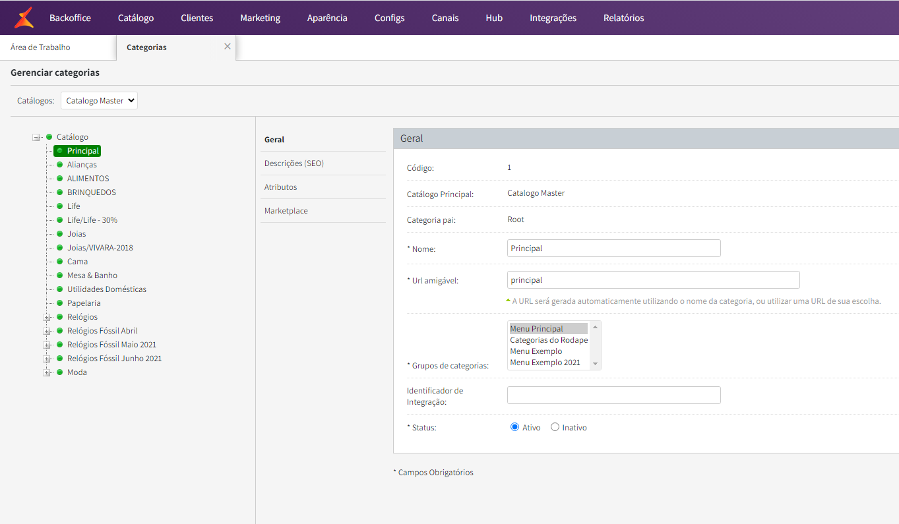Open the Integrações menu
The height and width of the screenshot is (524, 899).
[553, 18]
